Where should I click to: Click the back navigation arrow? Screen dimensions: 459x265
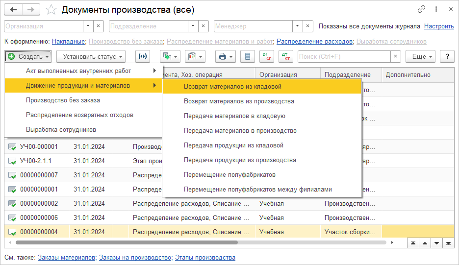(x=13, y=9)
